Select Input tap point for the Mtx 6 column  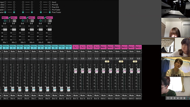point(50,2)
